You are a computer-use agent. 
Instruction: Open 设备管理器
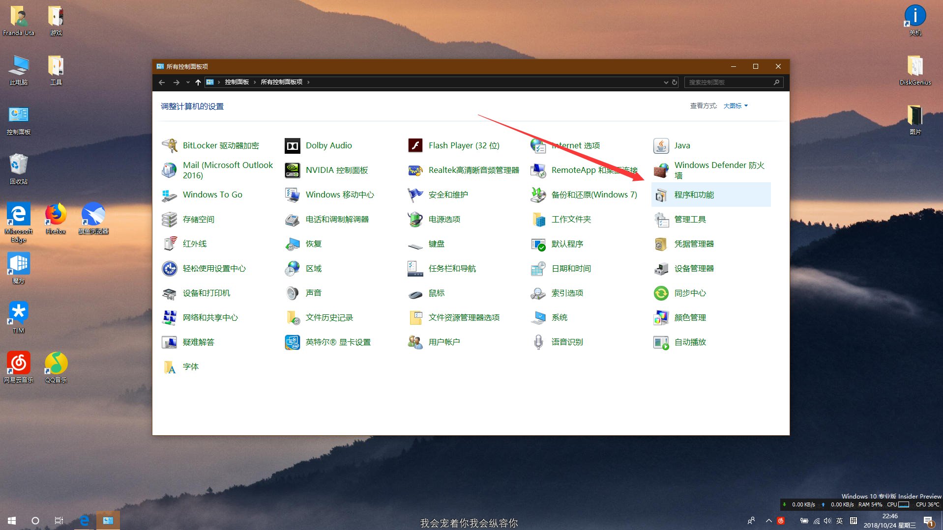(x=695, y=268)
